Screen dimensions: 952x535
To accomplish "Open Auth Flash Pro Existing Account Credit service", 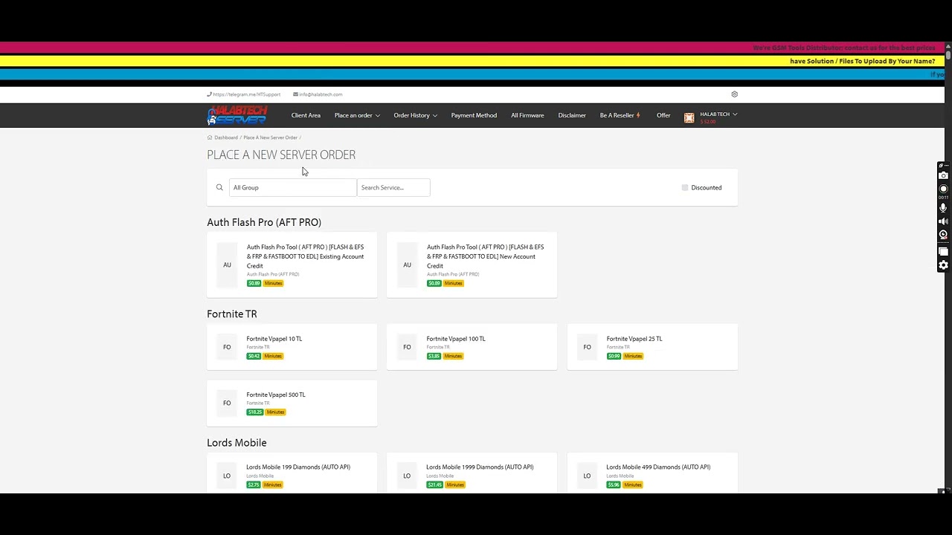I will coord(306,256).
